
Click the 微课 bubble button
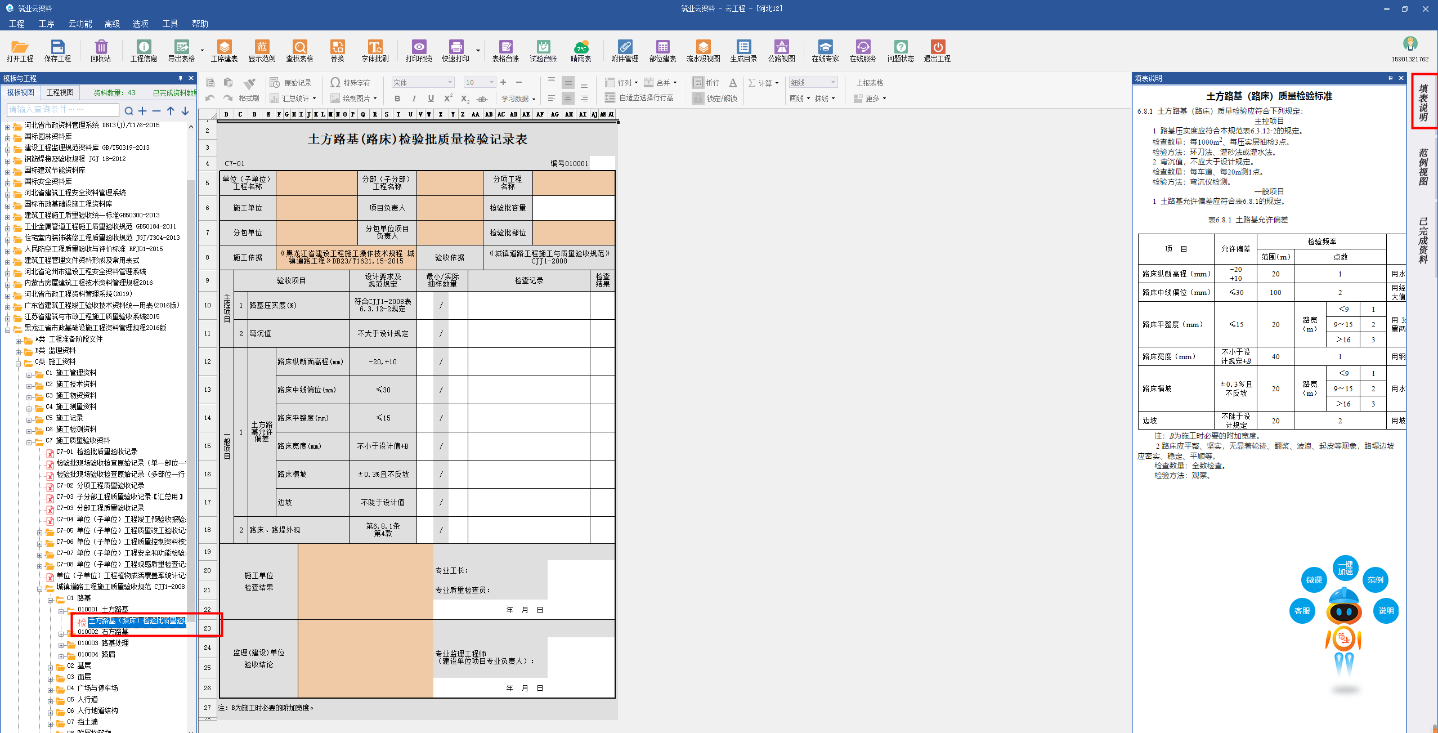point(1314,580)
